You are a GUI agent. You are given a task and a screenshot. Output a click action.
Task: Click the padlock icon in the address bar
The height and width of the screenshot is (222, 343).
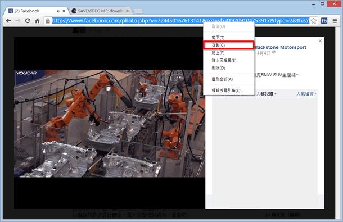48,21
